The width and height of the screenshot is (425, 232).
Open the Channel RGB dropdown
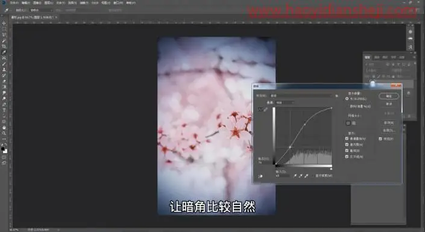[285, 102]
